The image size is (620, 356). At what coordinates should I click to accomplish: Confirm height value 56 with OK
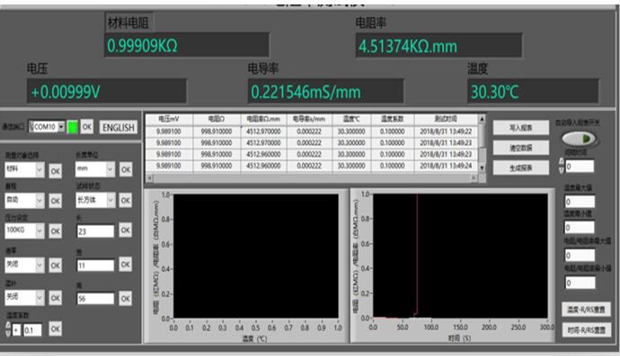(x=125, y=299)
